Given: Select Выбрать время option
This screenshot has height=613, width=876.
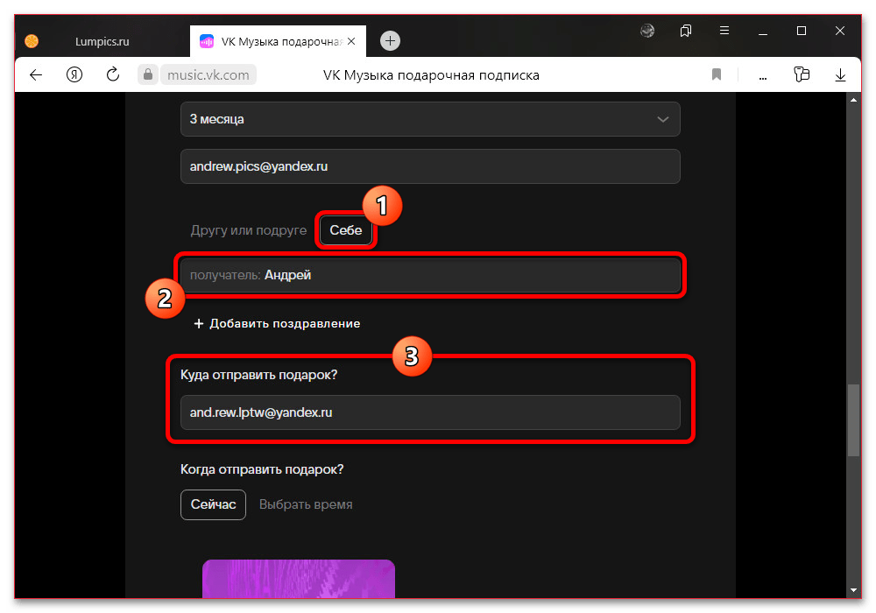Looking at the screenshot, I should (306, 504).
